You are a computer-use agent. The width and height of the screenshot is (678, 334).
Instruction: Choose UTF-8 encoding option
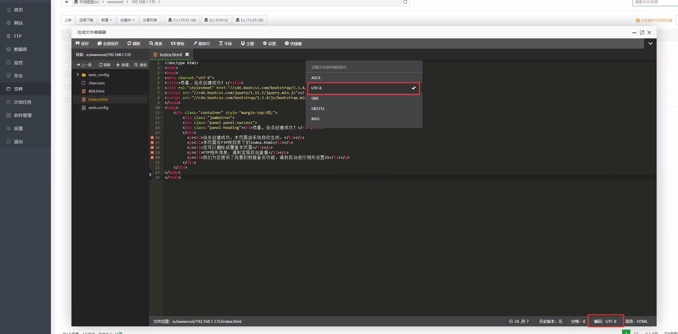pyautogui.click(x=364, y=88)
